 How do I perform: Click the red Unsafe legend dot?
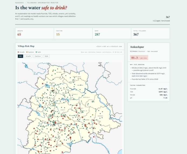tap(18, 52)
